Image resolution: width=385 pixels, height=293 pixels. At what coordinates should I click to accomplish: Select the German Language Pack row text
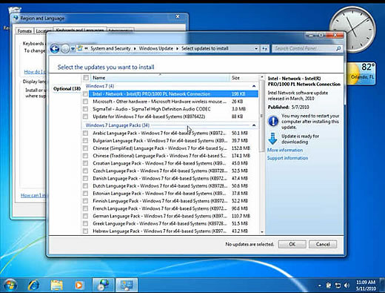pos(159,216)
